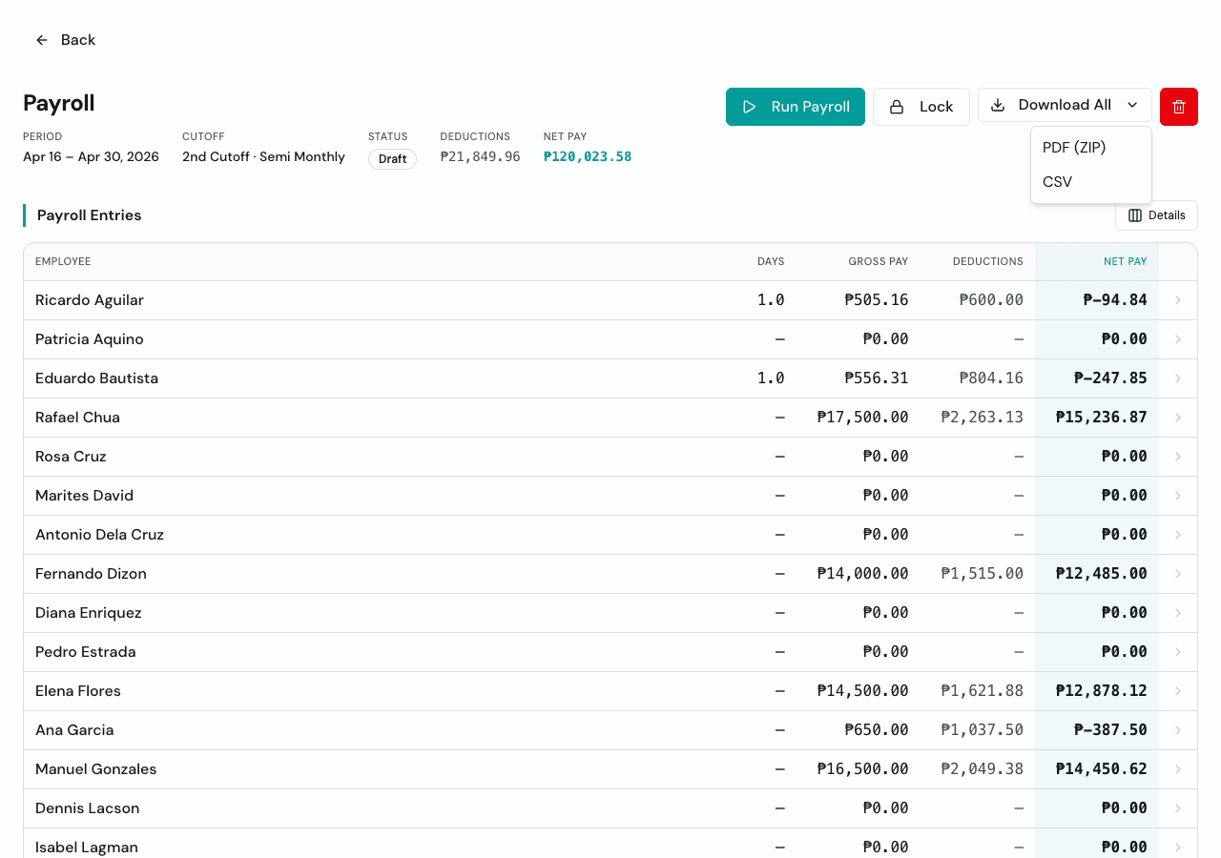Open Elena Flores row chevron
Screen dimensions: 1221x858
pos(1178,691)
